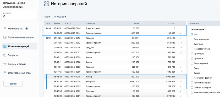The width and height of the screenshot is (220, 97).
Task: Check the Рассчитан фрибет filter
Action: [192, 83]
